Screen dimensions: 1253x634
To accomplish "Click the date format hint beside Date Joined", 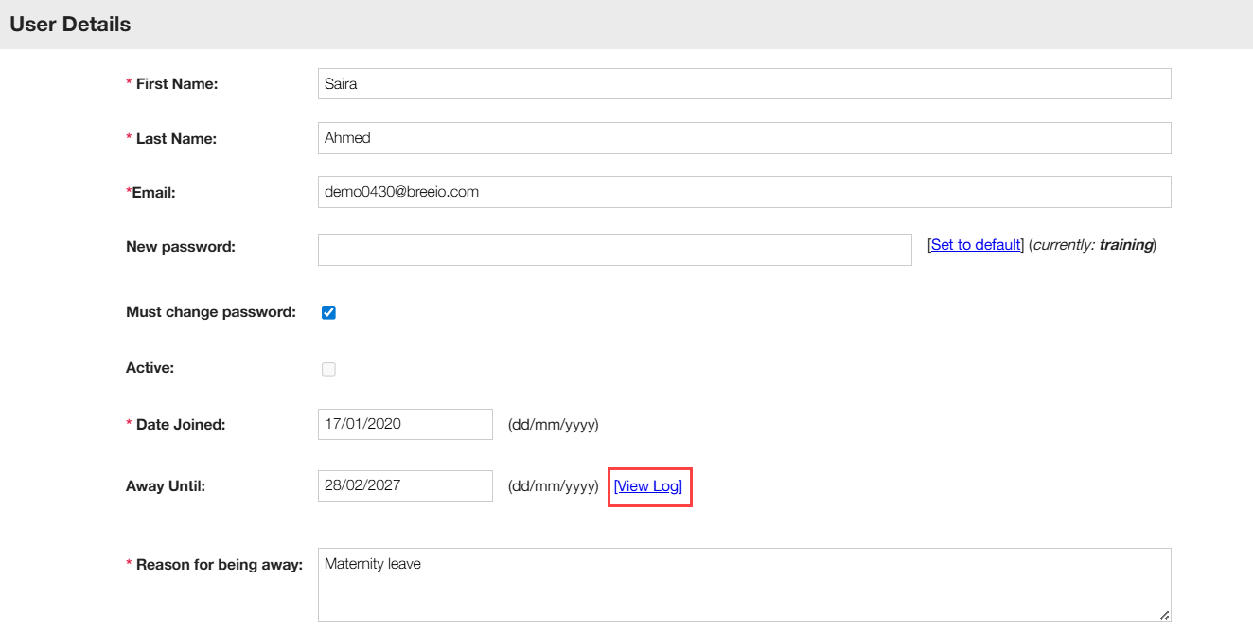I will click(554, 425).
